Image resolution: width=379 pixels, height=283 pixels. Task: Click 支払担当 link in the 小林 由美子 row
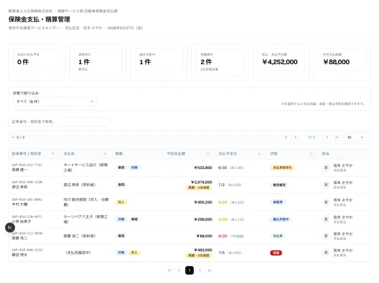point(340,222)
